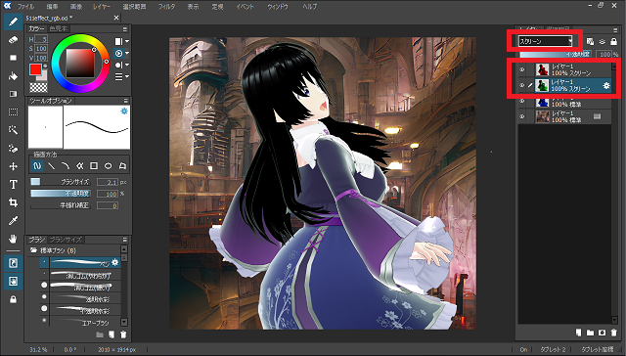Add new layer folder in layers panel
Image resolution: width=626 pixels, height=356 pixels.
[x=590, y=333]
